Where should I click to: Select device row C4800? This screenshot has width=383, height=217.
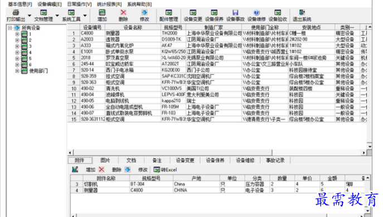click(x=217, y=33)
